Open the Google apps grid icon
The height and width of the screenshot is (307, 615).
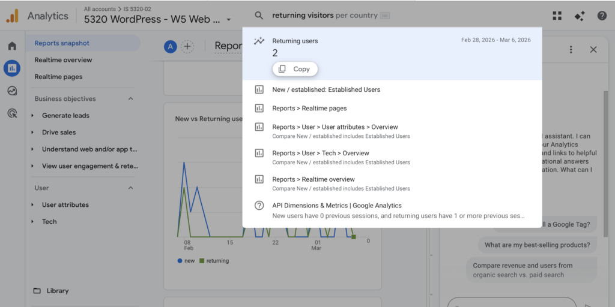pos(557,16)
